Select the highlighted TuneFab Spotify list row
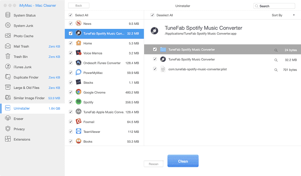The image size is (301, 176). (x=104, y=33)
